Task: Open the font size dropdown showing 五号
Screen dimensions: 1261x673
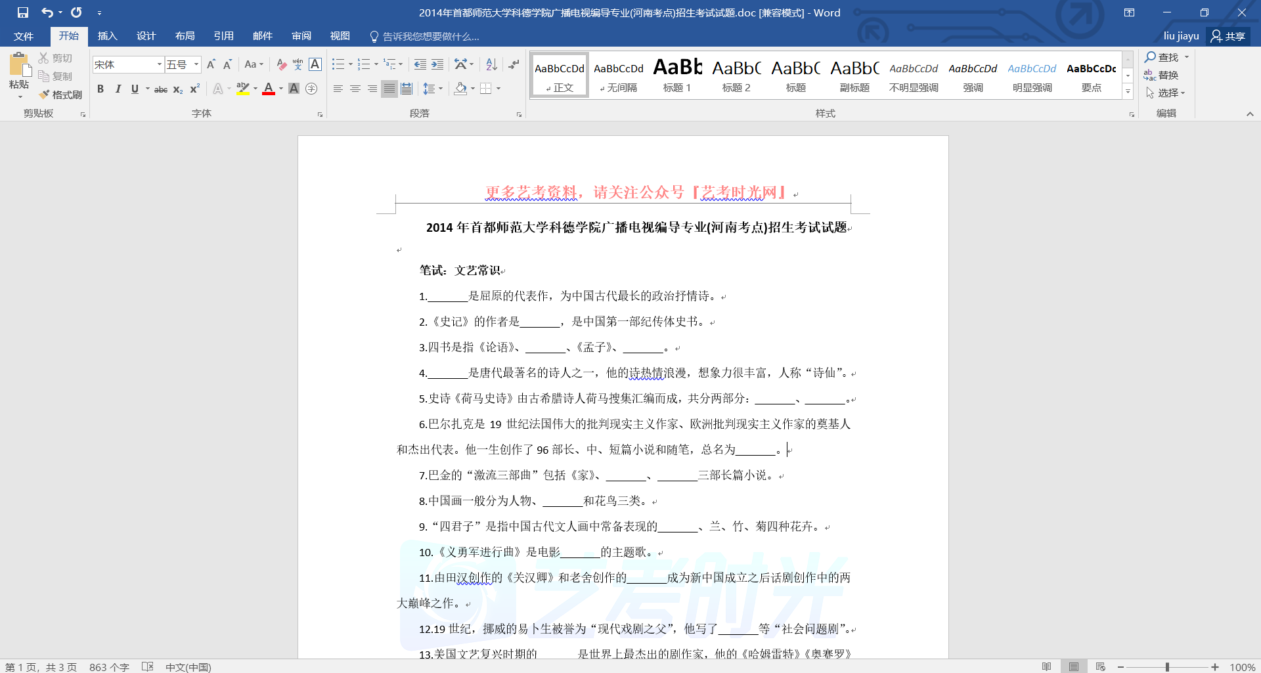Action: pyautogui.click(x=196, y=64)
